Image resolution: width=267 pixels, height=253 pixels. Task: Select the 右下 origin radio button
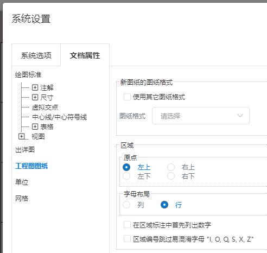[x=171, y=176]
